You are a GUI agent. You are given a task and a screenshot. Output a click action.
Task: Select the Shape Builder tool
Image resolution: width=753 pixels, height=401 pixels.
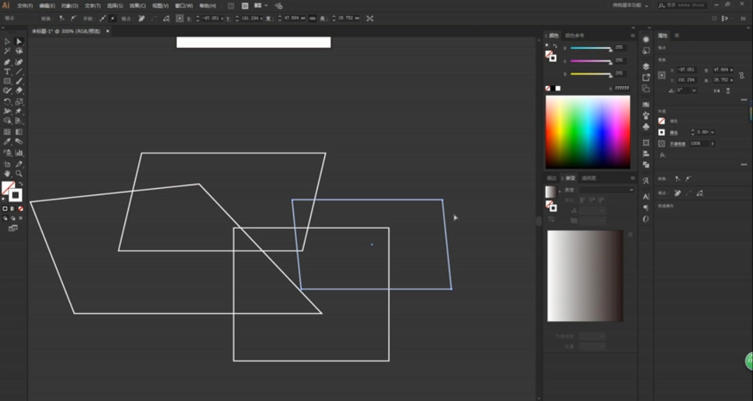7,121
